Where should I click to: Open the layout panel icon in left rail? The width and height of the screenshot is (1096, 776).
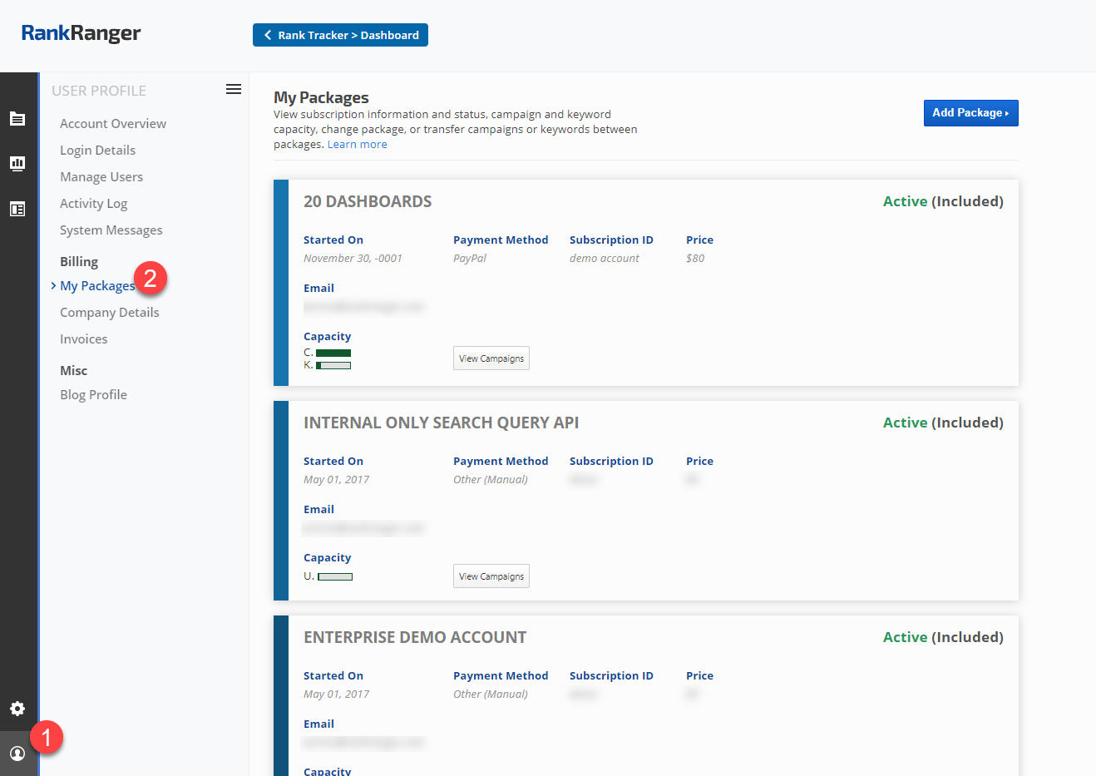tap(17, 209)
